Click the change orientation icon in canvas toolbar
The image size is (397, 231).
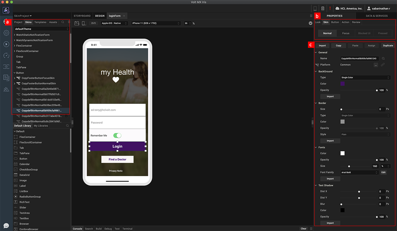click(x=77, y=23)
